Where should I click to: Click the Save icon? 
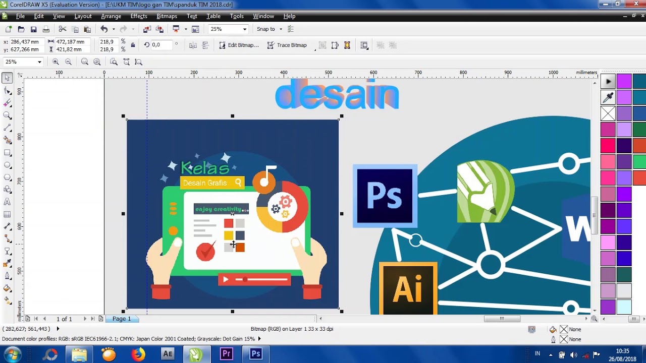[x=33, y=29]
